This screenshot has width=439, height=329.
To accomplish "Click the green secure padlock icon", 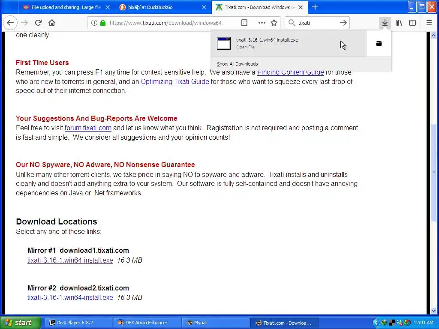I will (x=103, y=23).
